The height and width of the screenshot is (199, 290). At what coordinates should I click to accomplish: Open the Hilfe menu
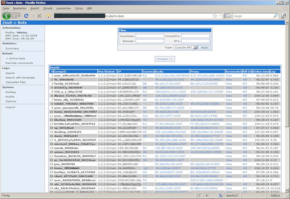pos(89,8)
